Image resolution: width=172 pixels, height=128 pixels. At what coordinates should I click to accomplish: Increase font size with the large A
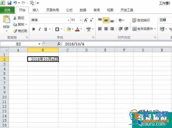click(x=86, y=20)
